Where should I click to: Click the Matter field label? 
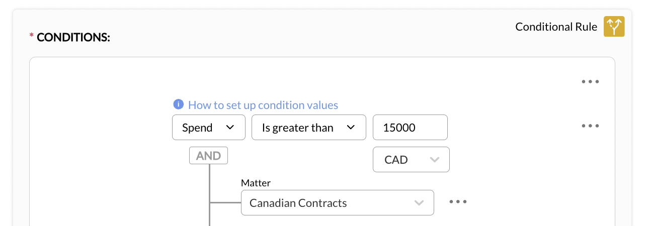(x=256, y=183)
